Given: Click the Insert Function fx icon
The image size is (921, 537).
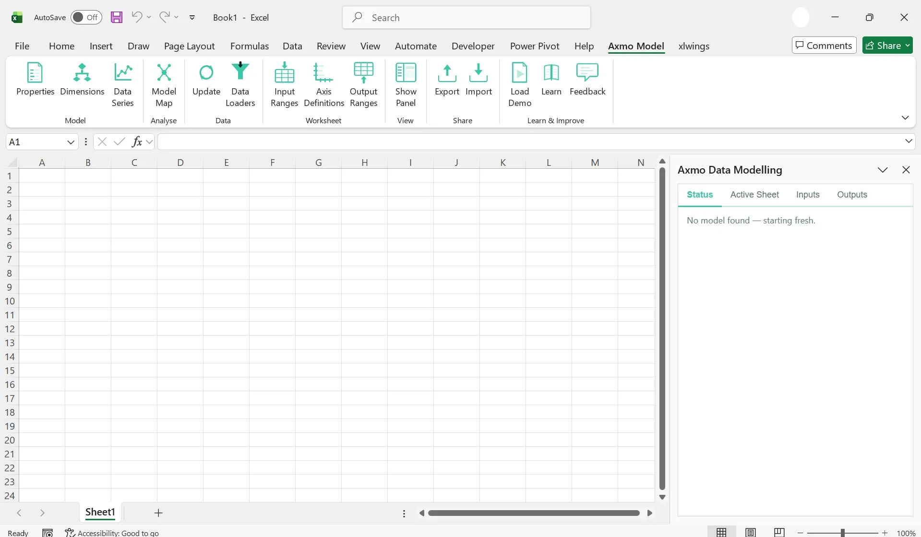Looking at the screenshot, I should click(137, 141).
